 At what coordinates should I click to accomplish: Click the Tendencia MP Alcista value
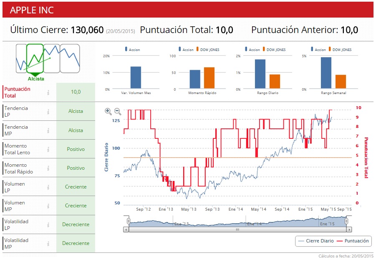76,130
